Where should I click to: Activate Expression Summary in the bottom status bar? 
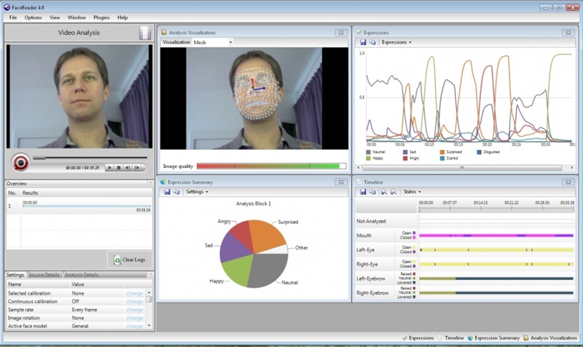point(493,338)
